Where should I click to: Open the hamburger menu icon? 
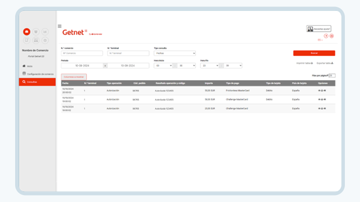tap(60, 26)
